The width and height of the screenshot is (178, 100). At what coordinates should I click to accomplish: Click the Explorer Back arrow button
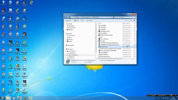pyautogui.click(x=65, y=17)
